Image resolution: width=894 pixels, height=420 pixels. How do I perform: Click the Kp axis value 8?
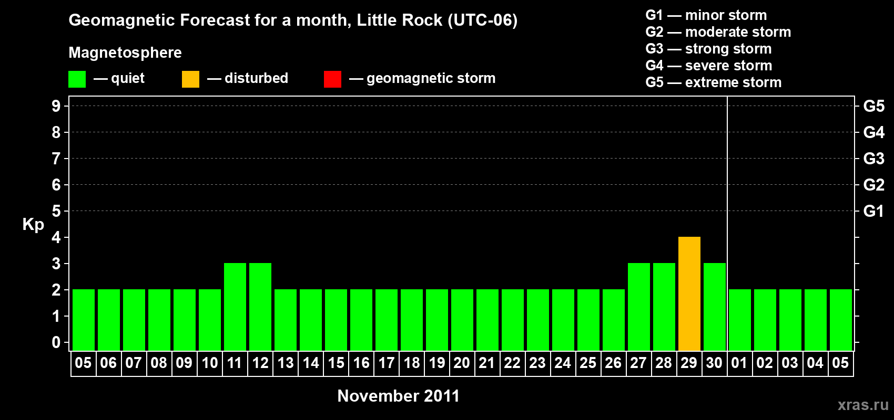click(56, 132)
